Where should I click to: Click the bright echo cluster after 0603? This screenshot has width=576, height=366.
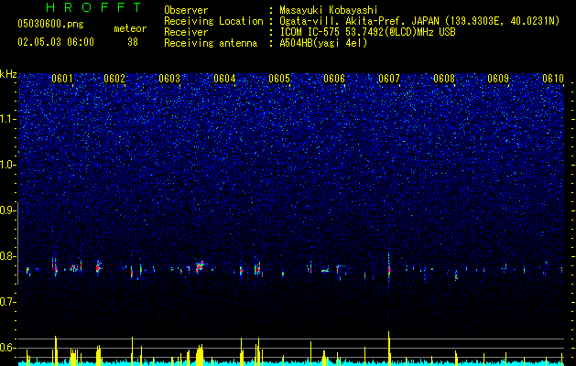click(200, 266)
